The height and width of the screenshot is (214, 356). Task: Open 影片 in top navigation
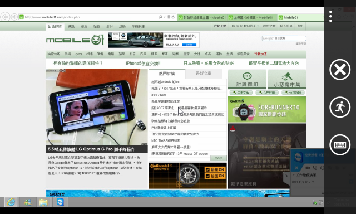[x=110, y=26]
